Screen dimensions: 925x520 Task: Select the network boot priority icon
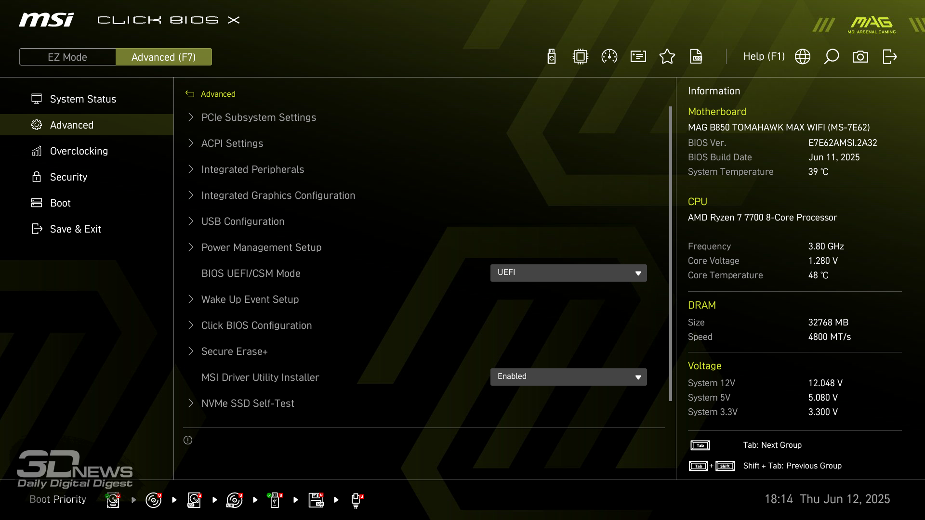tap(357, 501)
